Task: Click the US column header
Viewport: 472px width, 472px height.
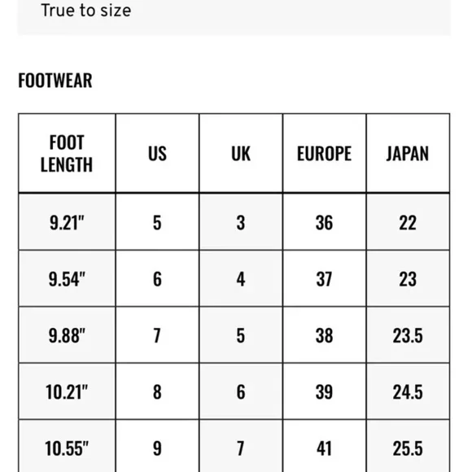Action: click(157, 153)
